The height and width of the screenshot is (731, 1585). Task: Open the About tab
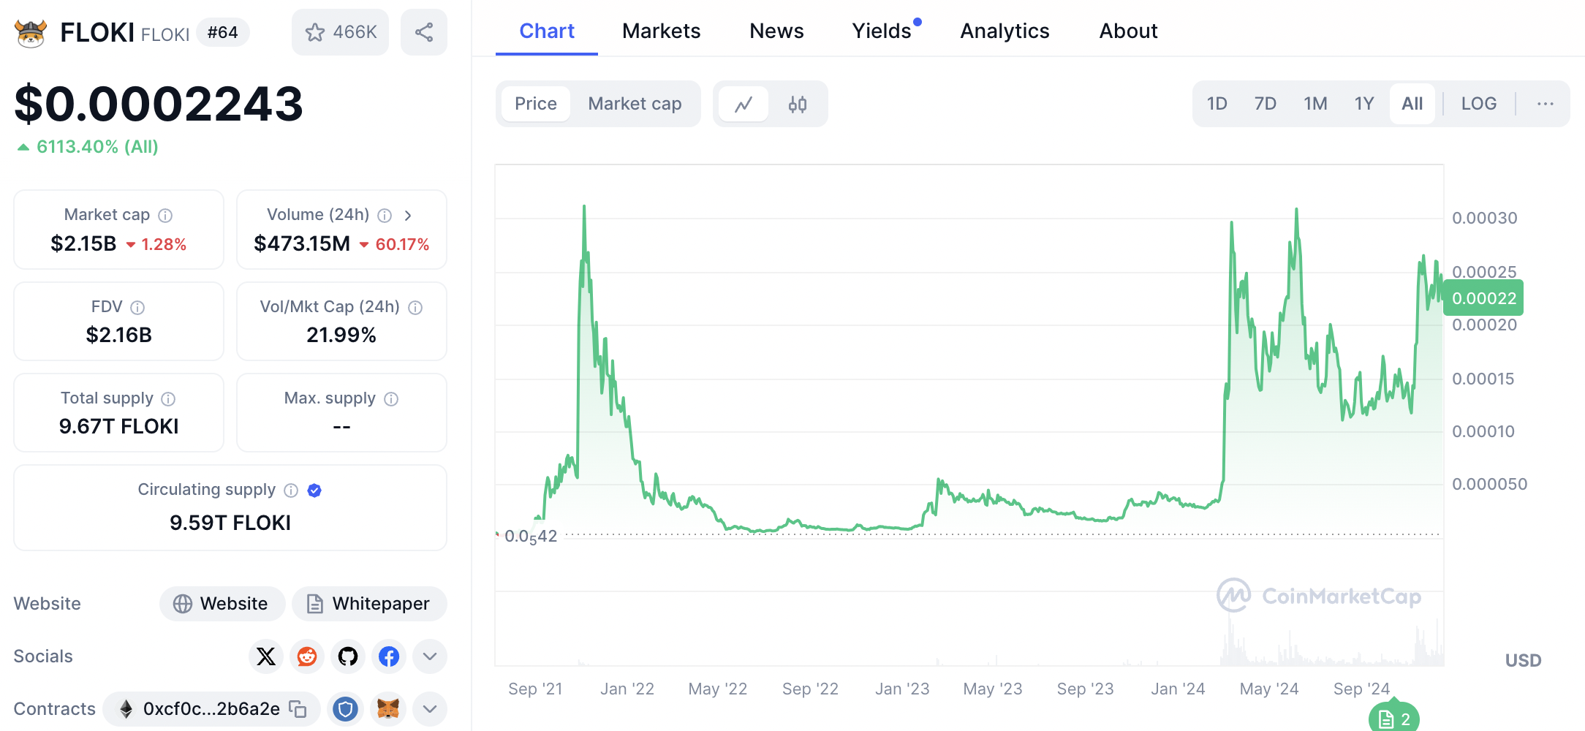[x=1128, y=31]
